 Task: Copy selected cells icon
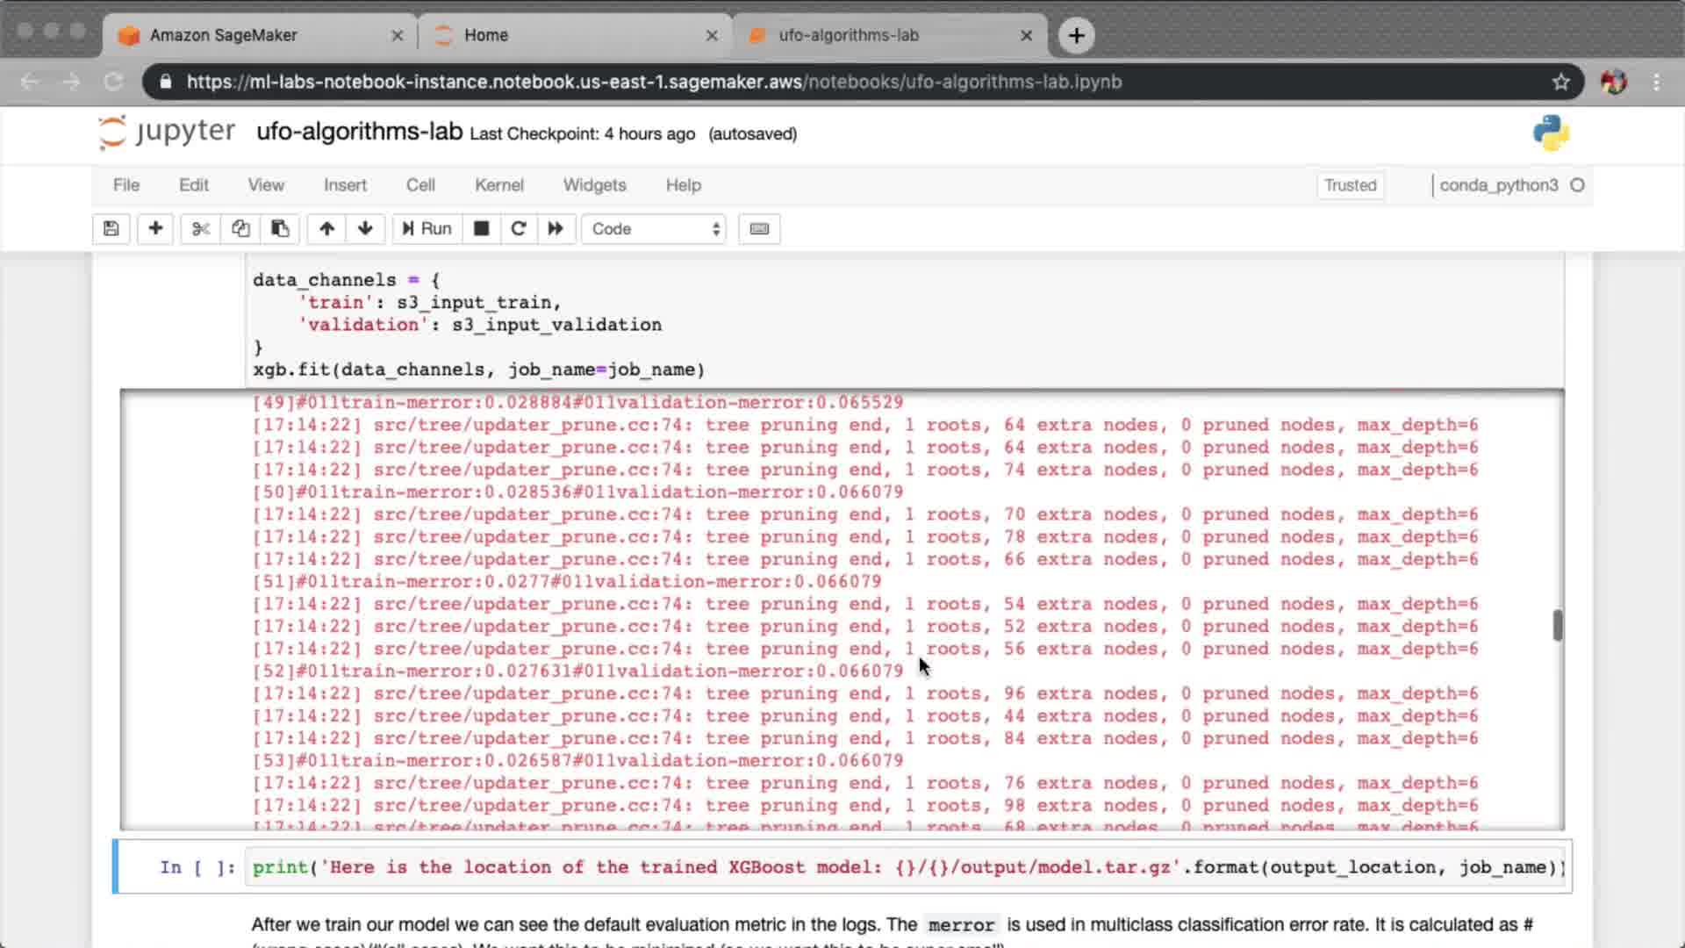(x=240, y=229)
